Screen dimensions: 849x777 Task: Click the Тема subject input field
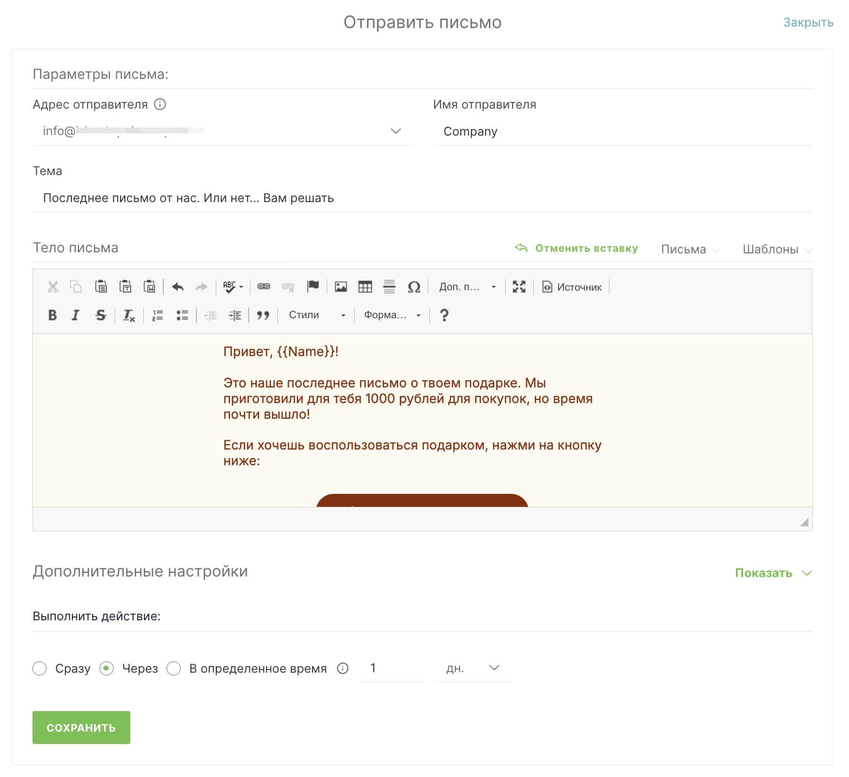click(422, 198)
